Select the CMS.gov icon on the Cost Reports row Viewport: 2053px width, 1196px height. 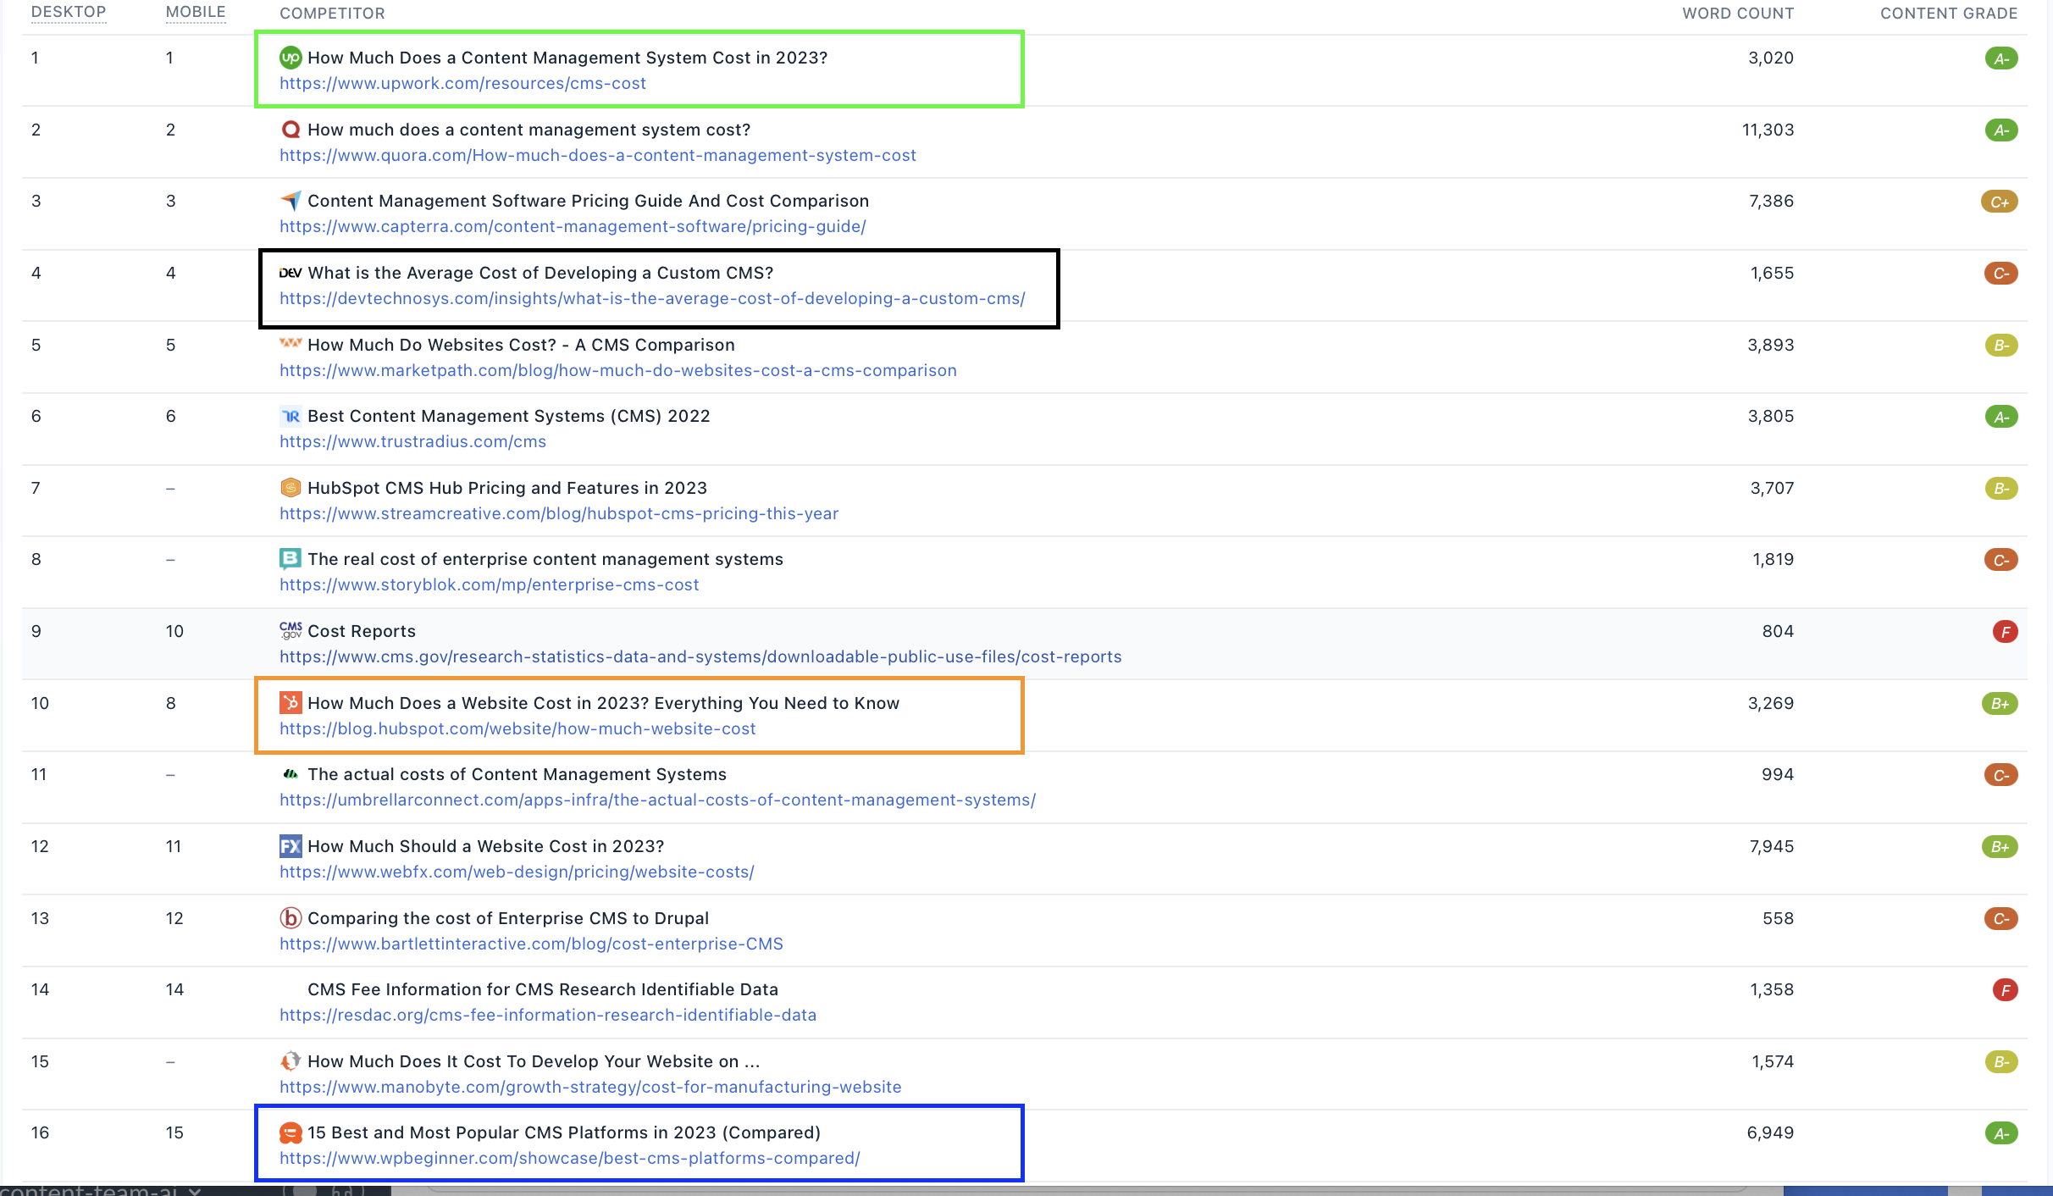point(291,631)
